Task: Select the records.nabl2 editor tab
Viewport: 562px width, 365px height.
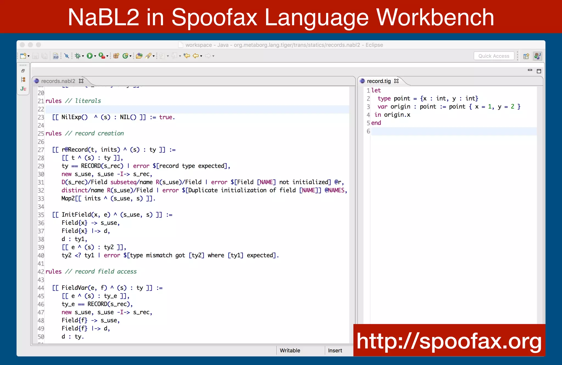Action: 58,81
